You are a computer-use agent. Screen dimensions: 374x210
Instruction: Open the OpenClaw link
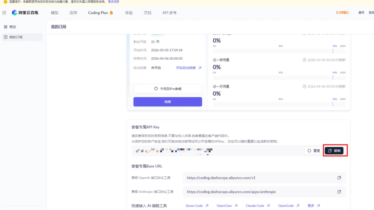pos(227,206)
